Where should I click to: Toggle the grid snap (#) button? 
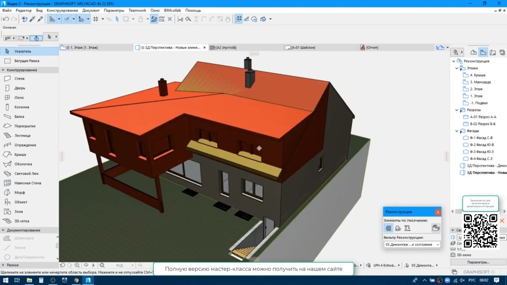pyautogui.click(x=95, y=19)
